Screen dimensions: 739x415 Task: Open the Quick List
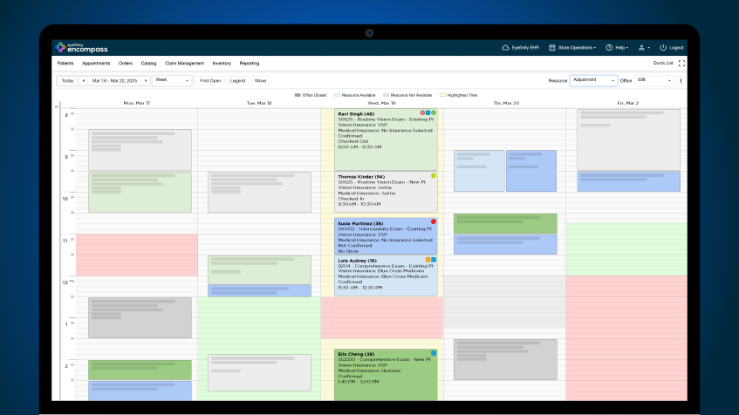(662, 63)
